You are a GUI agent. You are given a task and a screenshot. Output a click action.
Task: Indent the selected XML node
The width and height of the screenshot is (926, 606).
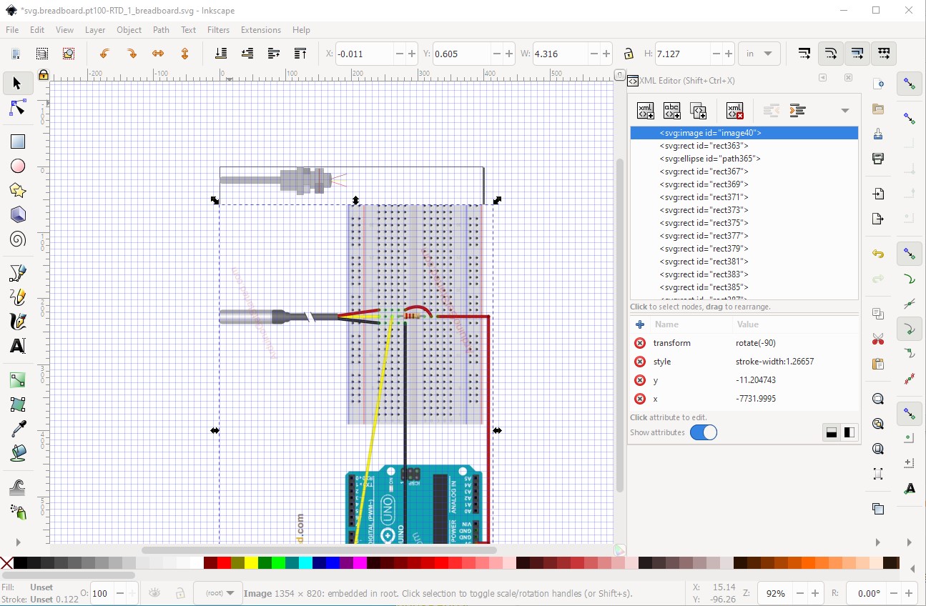click(x=797, y=111)
